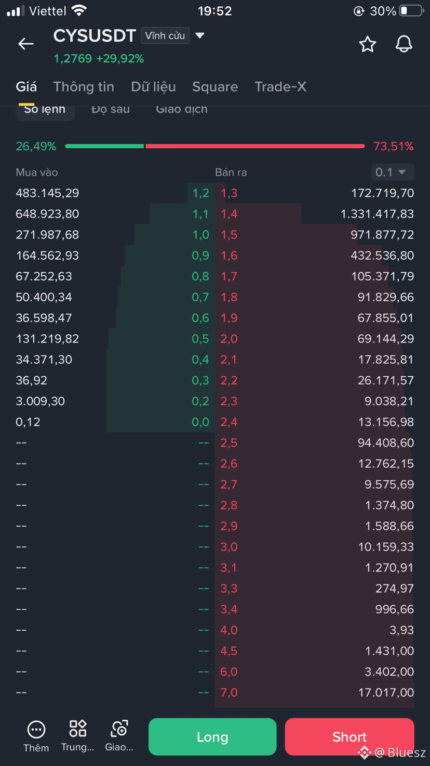
Task: Select bid price 1,0
Action: (200, 235)
